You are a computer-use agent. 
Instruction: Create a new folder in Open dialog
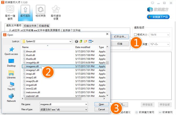click(86, 41)
